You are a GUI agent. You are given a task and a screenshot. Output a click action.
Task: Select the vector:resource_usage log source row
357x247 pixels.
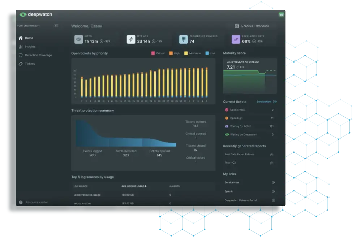pyautogui.click(x=143, y=195)
